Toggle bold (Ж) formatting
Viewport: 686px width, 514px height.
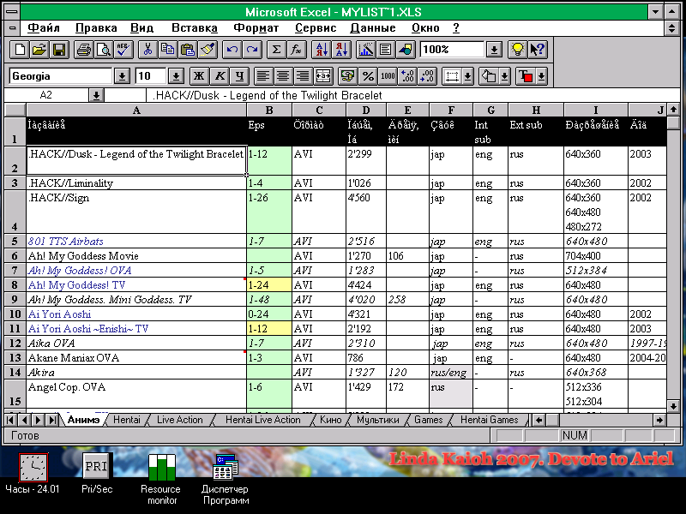(199, 76)
